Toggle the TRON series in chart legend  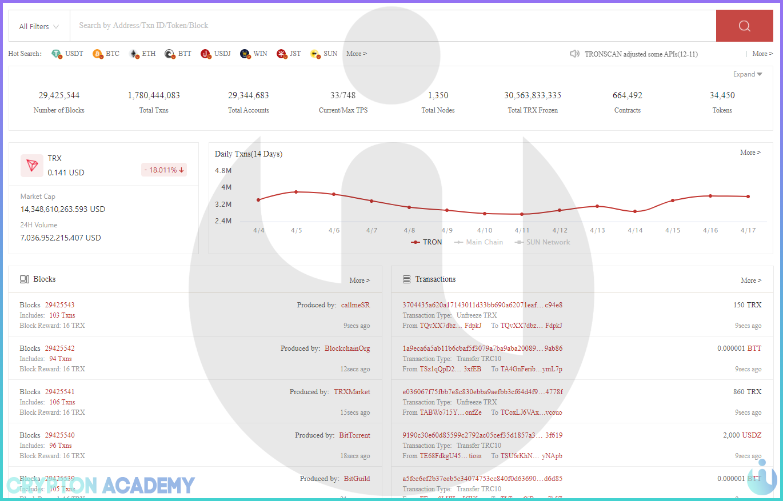pos(426,242)
